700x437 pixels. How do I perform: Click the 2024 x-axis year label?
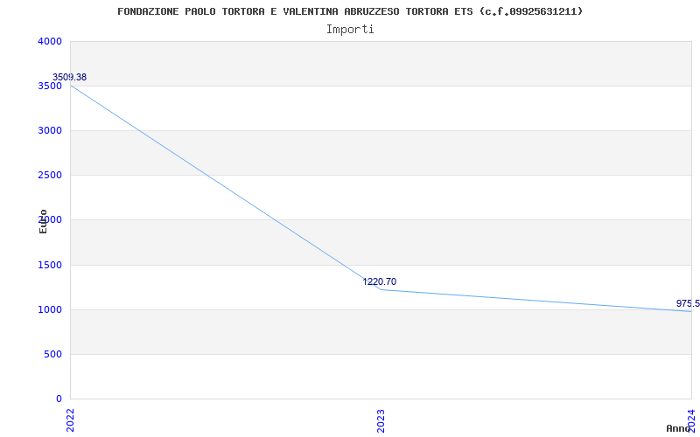691,420
